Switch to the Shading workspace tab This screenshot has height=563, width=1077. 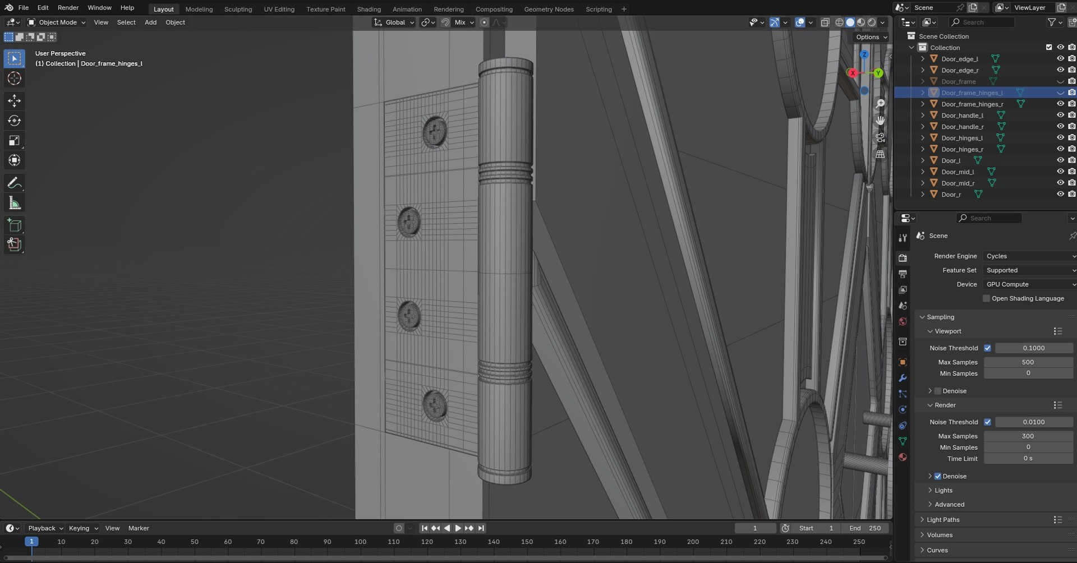click(369, 9)
